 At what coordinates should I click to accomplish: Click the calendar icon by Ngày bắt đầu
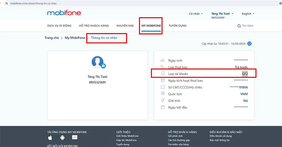[163, 107]
